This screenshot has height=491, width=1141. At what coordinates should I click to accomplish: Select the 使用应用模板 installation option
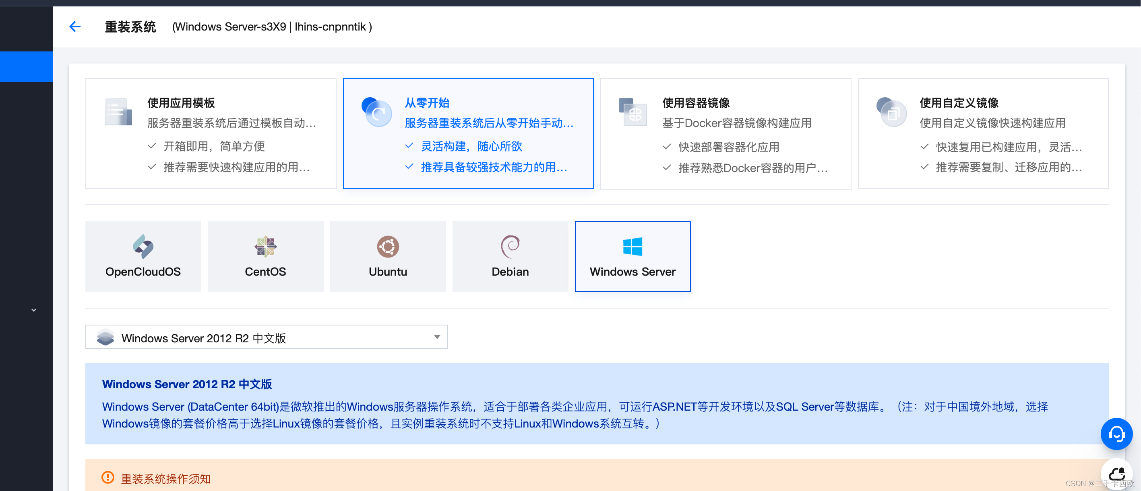[211, 133]
